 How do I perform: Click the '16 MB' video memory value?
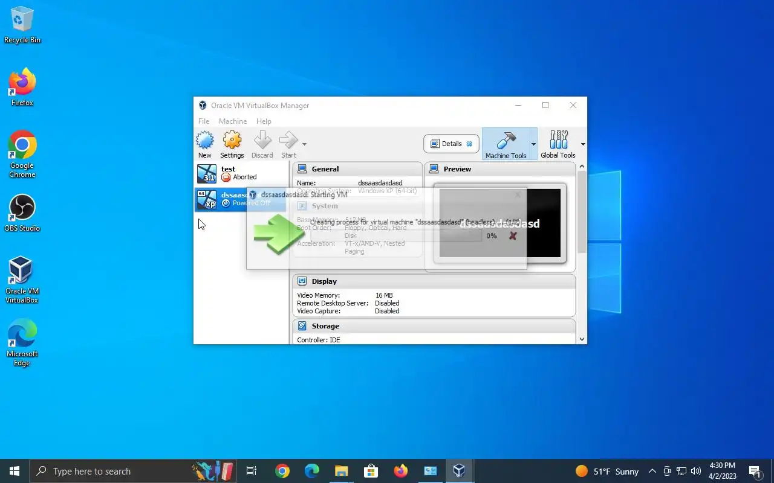384,295
